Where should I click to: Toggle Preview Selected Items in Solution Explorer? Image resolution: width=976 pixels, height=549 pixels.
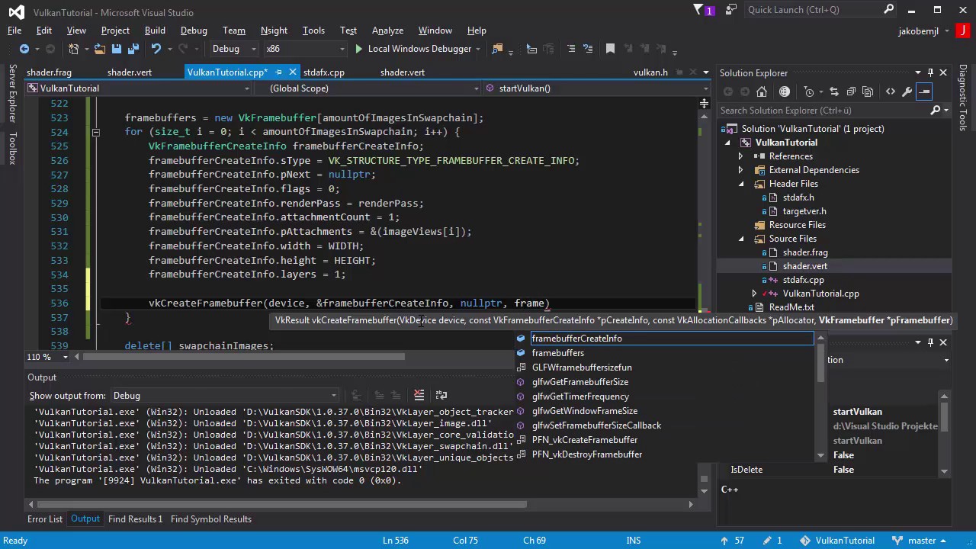924,91
